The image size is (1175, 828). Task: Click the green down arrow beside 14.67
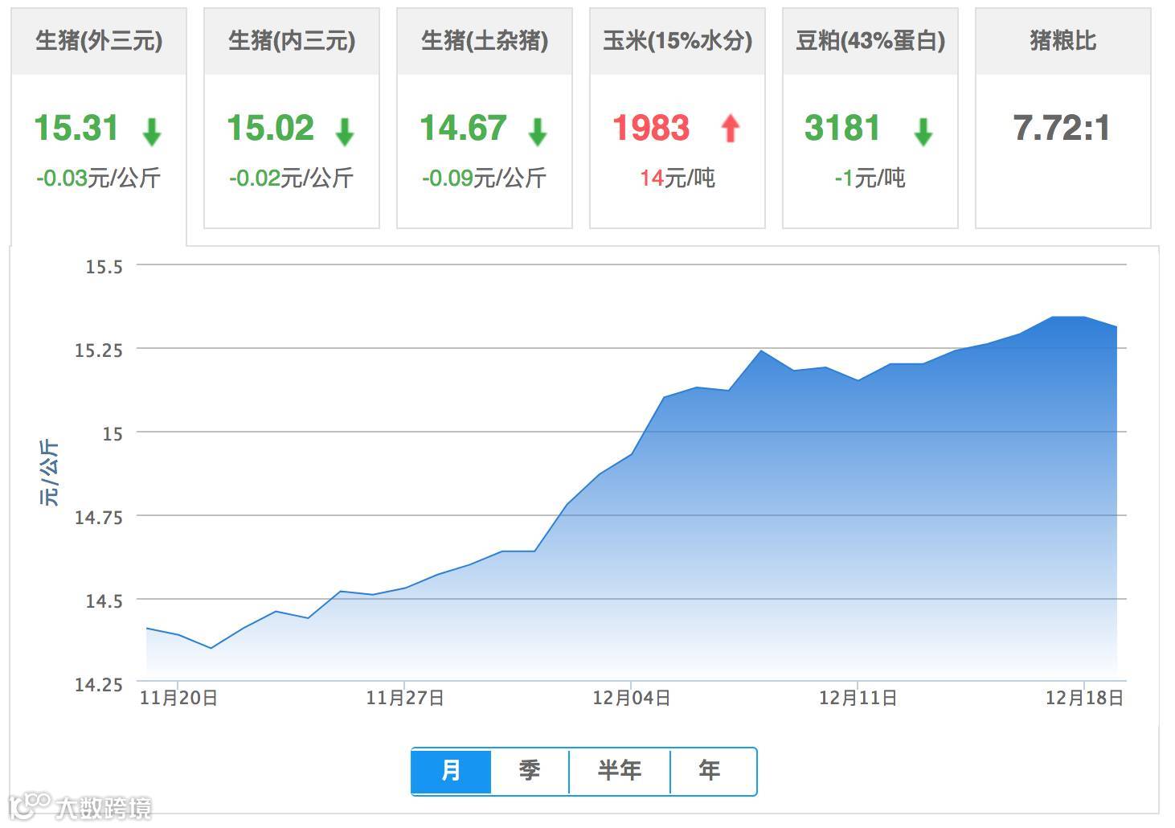tap(538, 131)
